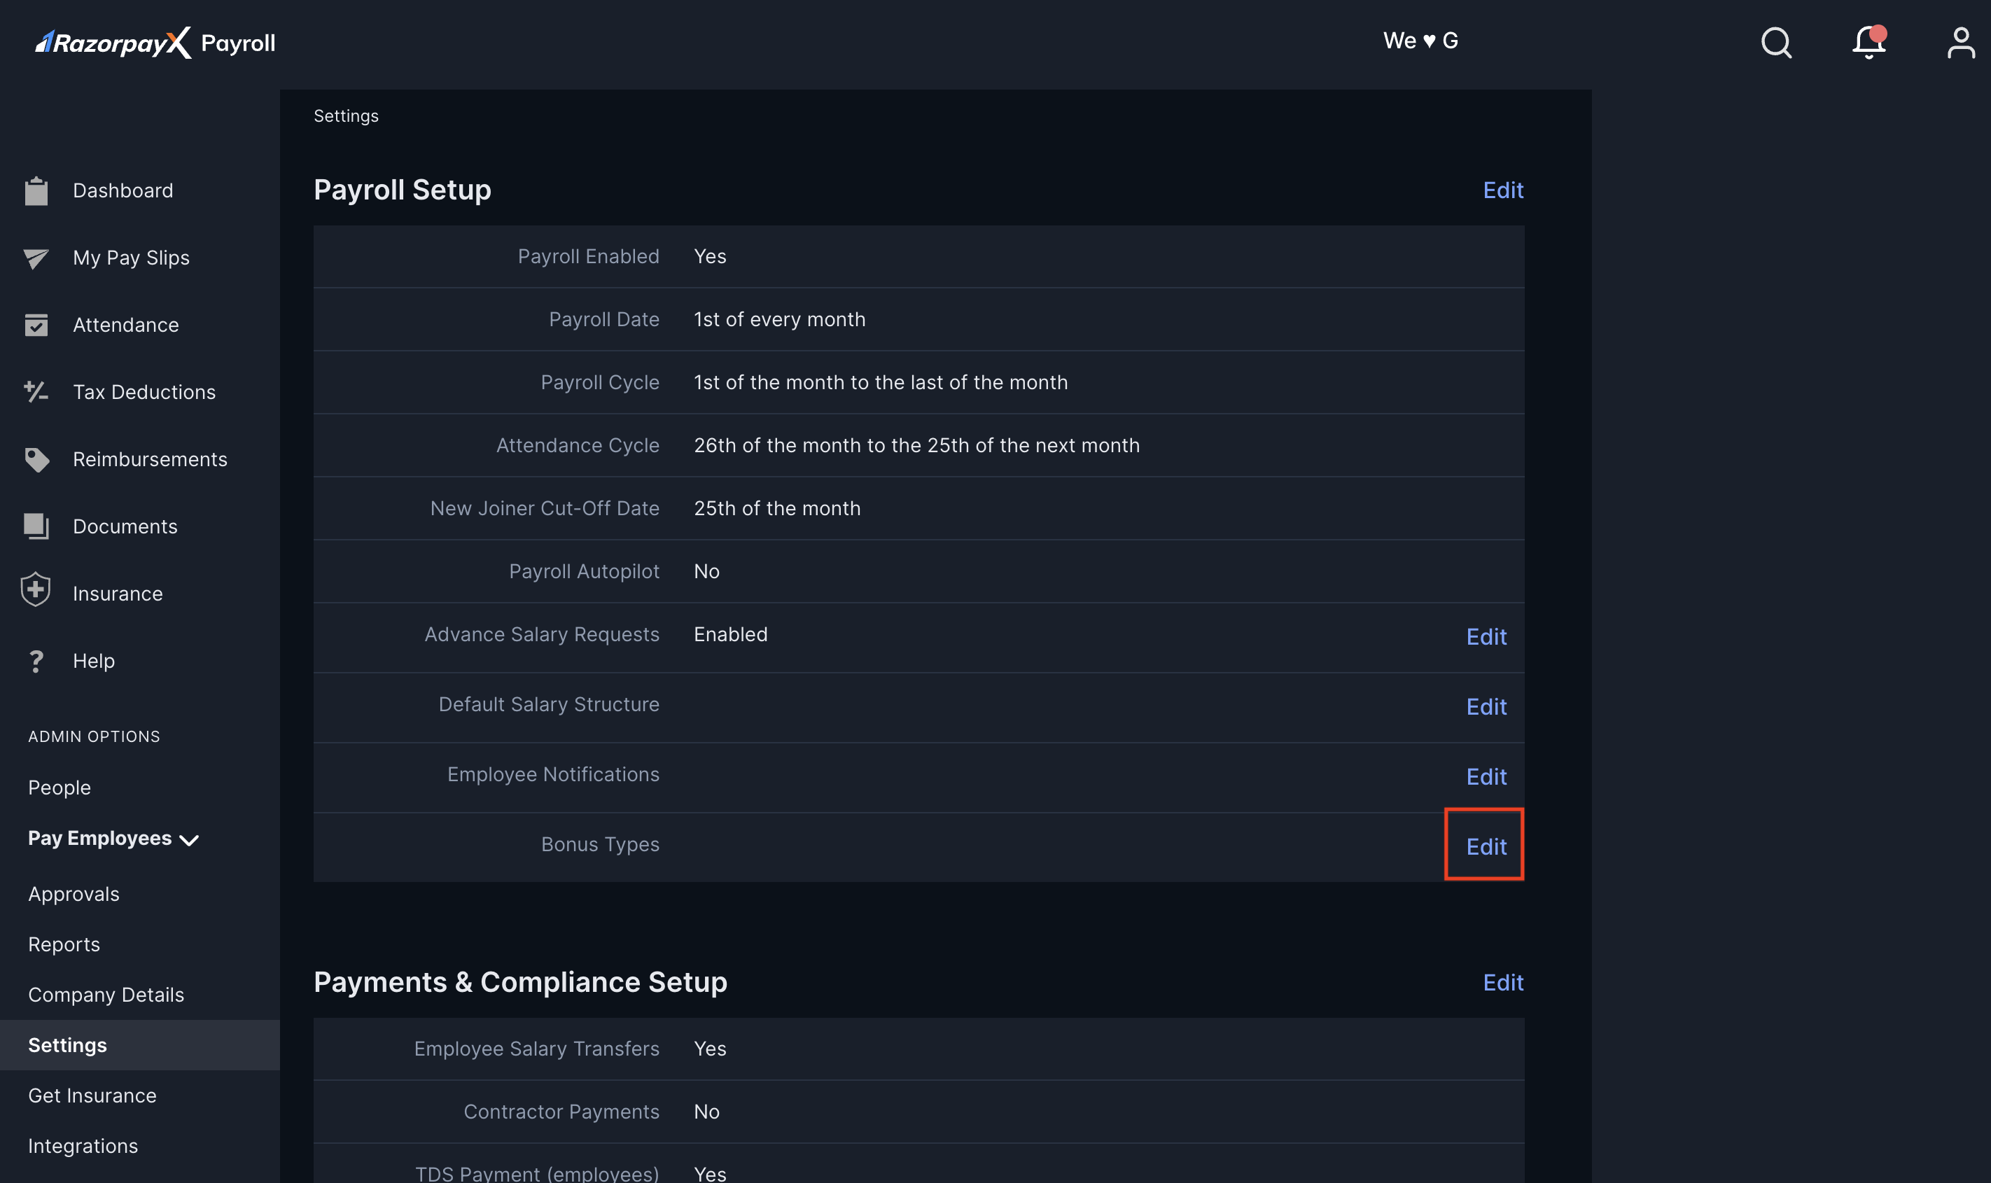Edit the Payroll Setup section
Viewport: 1991px width, 1183px height.
1503,190
